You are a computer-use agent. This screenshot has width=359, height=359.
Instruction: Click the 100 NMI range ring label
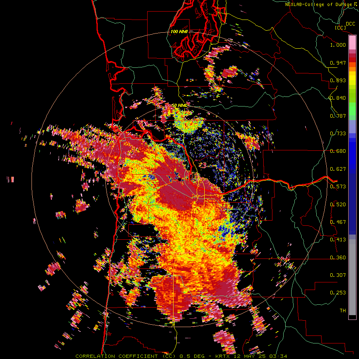tap(179, 32)
